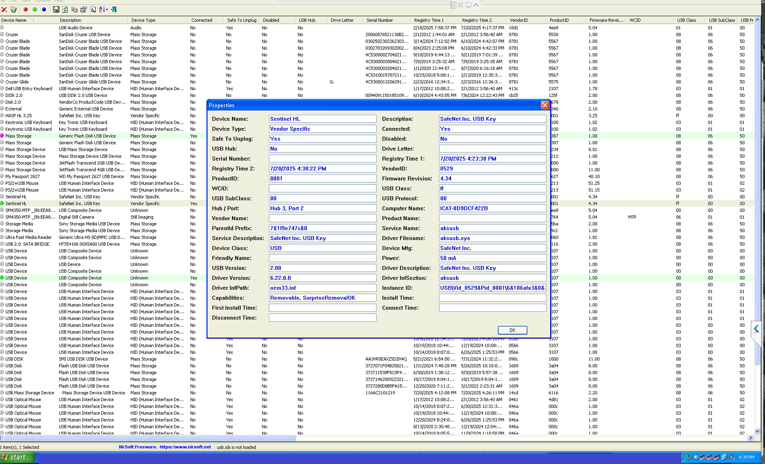Sort by Description column header

tap(91, 20)
